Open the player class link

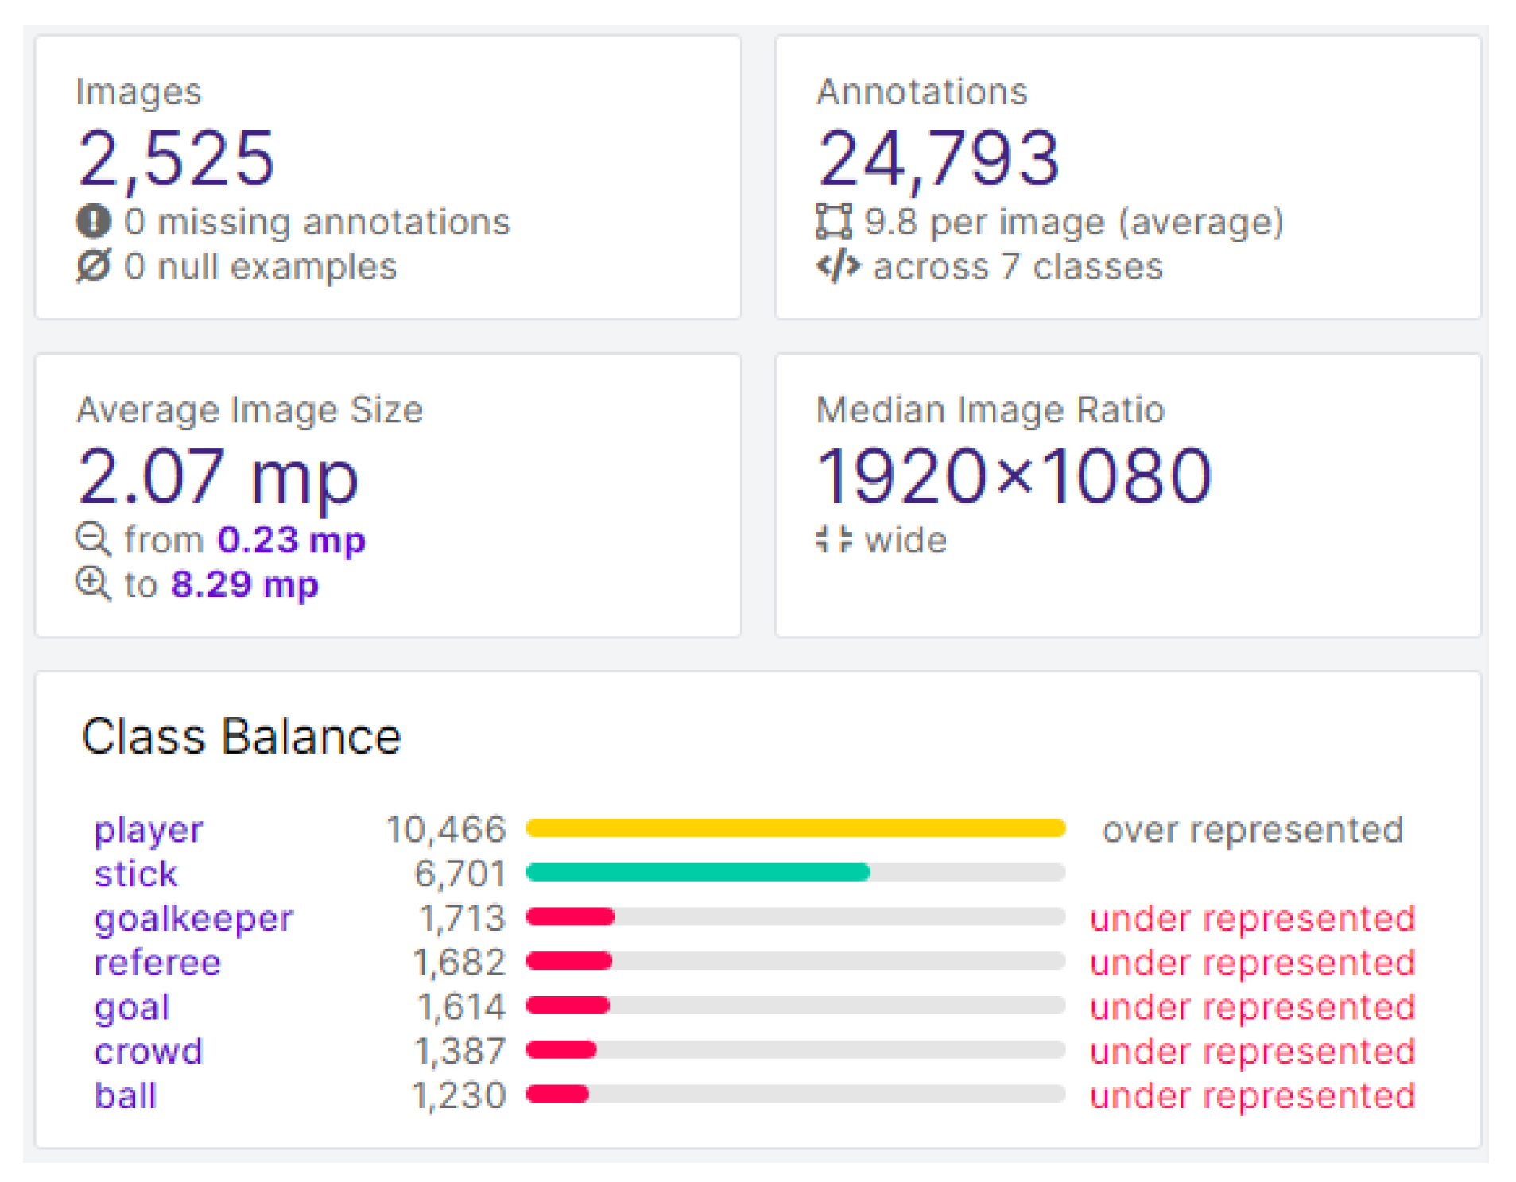pos(149,830)
